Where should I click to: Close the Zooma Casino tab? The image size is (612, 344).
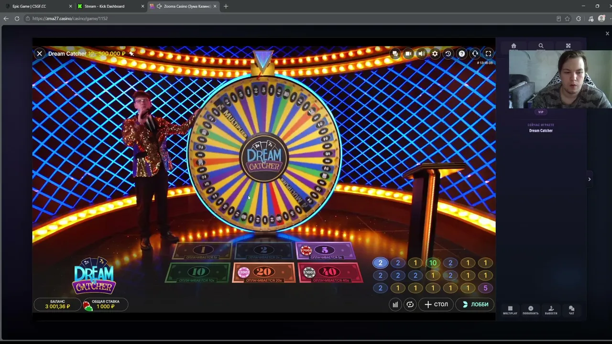[x=215, y=6]
